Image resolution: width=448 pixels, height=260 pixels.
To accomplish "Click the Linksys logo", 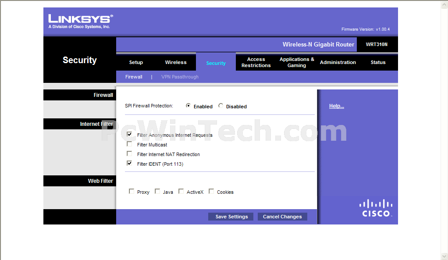I will click(81, 21).
